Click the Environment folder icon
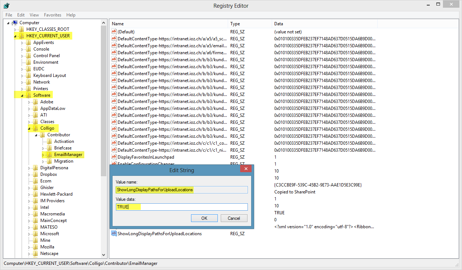 tap(29, 62)
